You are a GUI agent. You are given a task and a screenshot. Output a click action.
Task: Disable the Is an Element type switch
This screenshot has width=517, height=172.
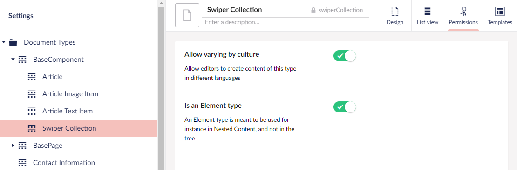coord(345,107)
